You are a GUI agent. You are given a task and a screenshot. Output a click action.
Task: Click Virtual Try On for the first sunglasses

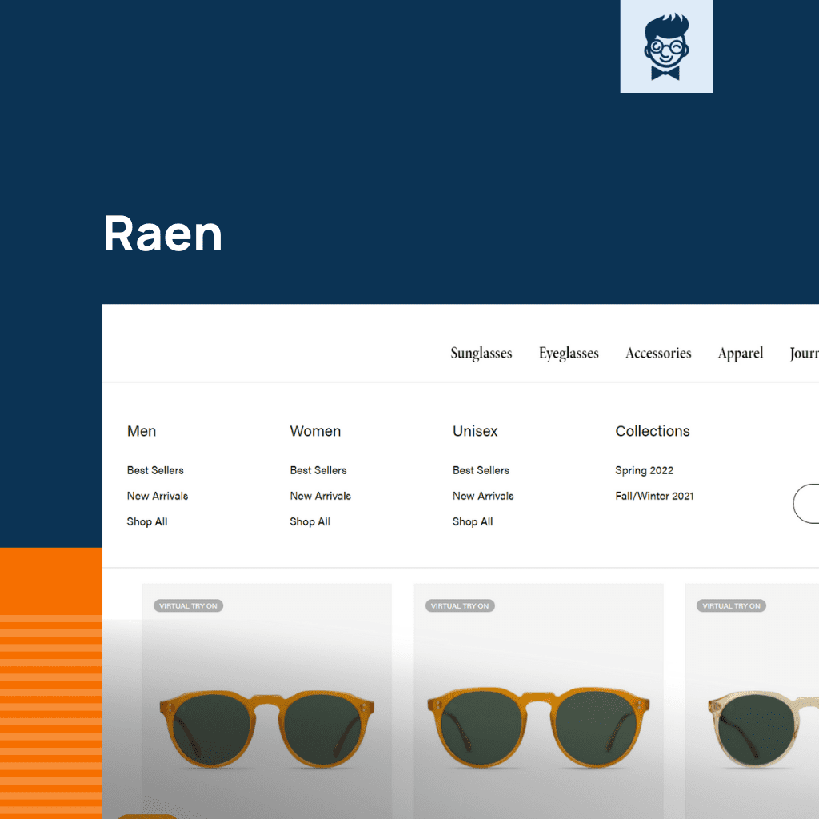pos(188,605)
